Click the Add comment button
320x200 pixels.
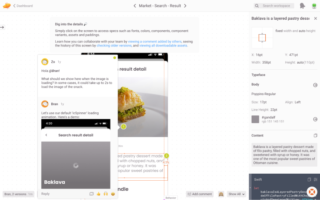[x=199, y=194]
